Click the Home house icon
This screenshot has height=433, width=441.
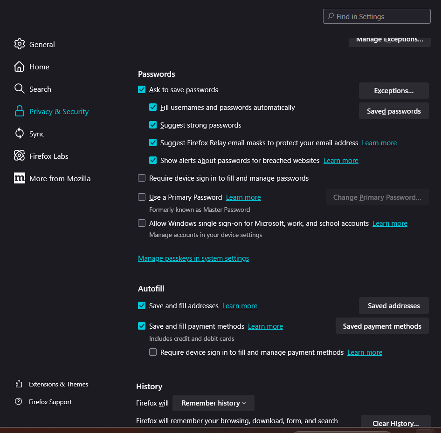(x=20, y=67)
